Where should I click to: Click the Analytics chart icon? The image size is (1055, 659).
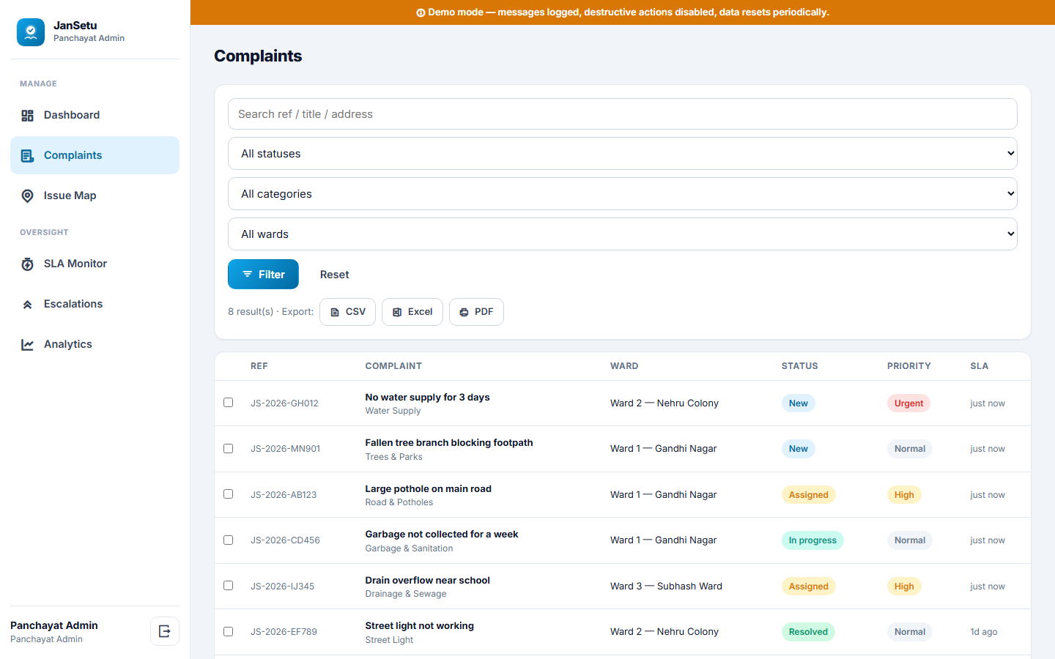pos(27,345)
